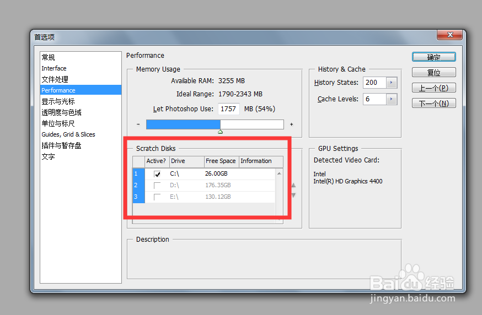
Task: Click the memory usage slider triangle handle
Action: (x=221, y=132)
